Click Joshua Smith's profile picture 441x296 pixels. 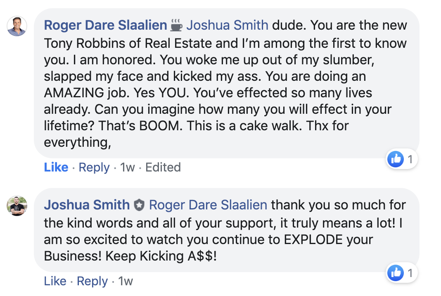click(17, 206)
